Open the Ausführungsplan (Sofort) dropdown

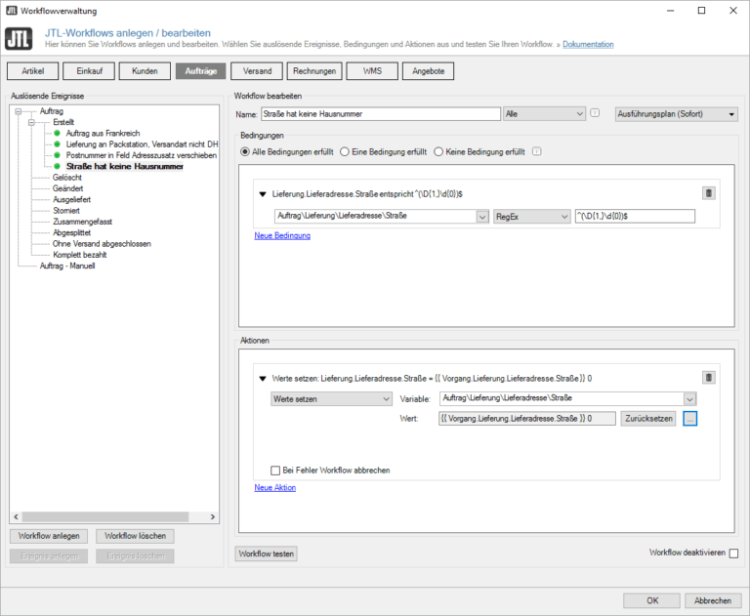(676, 114)
